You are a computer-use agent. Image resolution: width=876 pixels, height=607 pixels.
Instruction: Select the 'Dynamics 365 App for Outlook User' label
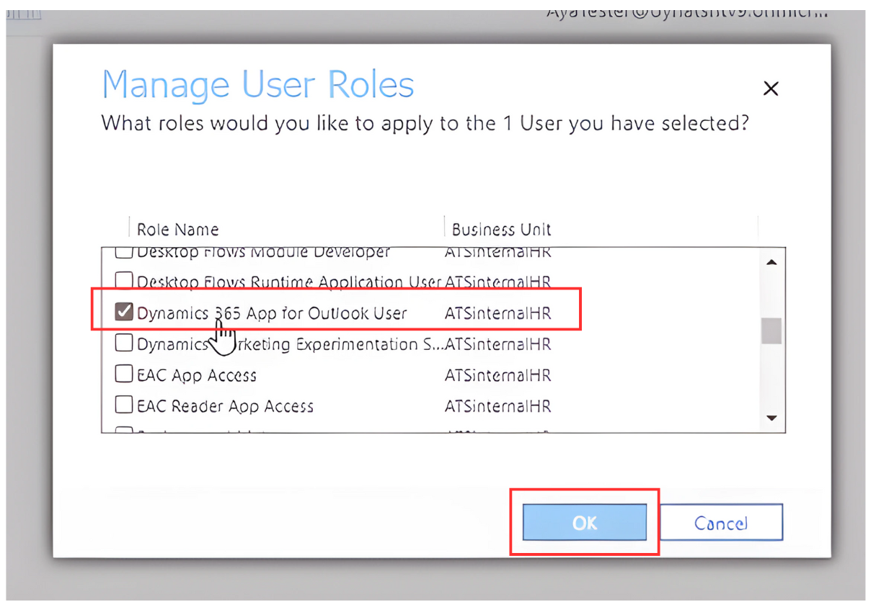pyautogui.click(x=272, y=313)
